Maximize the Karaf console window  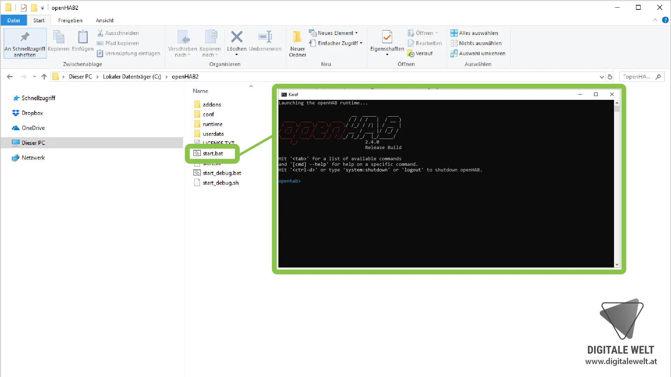coord(596,95)
